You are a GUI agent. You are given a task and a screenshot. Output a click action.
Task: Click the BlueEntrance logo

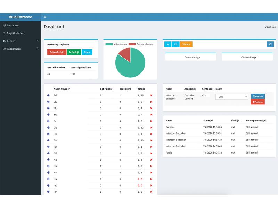coord(21,17)
